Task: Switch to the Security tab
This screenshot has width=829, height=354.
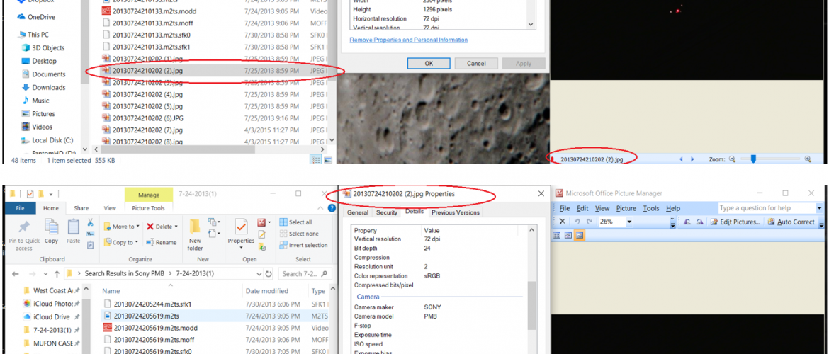Action: (387, 212)
